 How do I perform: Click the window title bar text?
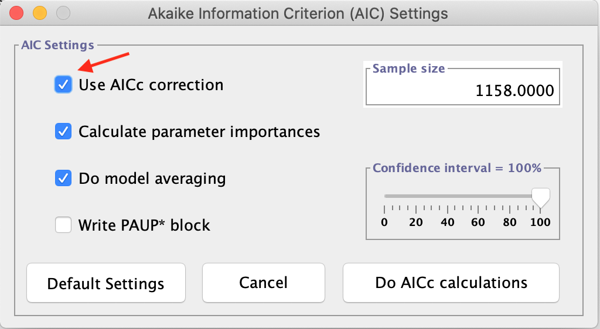[299, 13]
